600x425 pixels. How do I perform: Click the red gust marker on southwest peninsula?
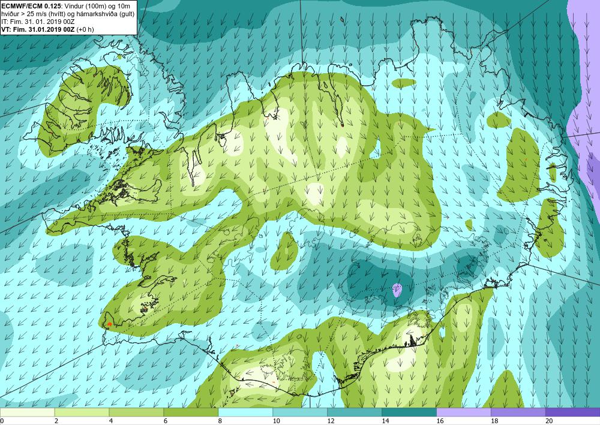(110, 324)
